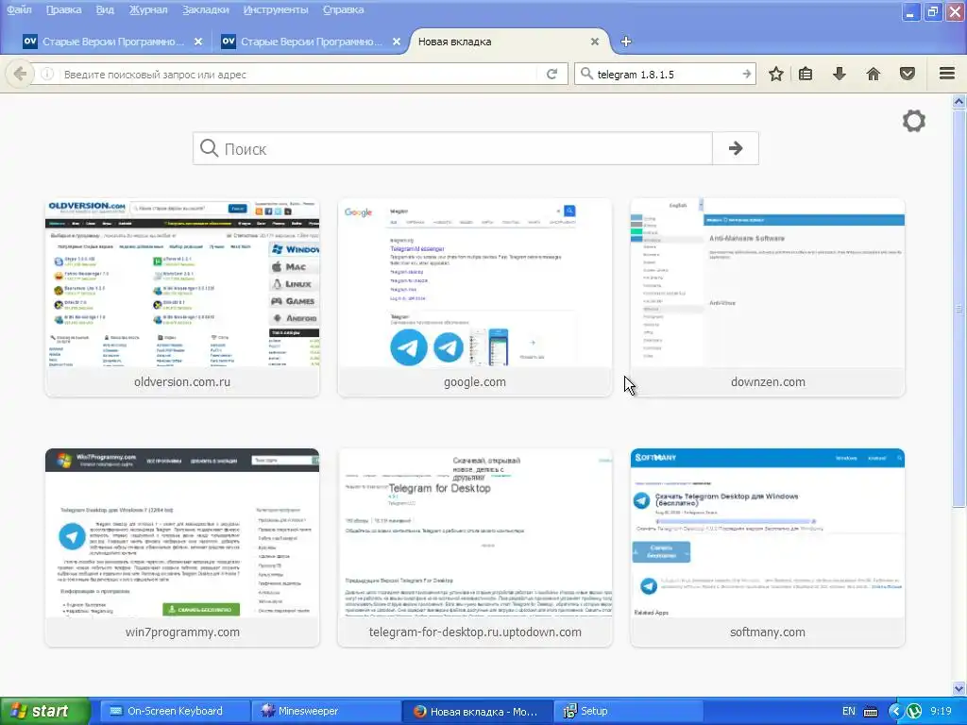The width and height of the screenshot is (967, 725).
Task: Open the Firefox hamburger menu
Action: click(947, 74)
